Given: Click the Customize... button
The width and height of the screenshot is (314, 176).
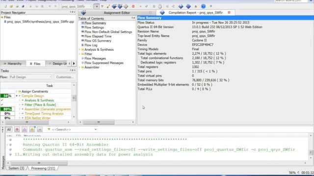Looking at the screenshot, I should (x=65, y=77).
